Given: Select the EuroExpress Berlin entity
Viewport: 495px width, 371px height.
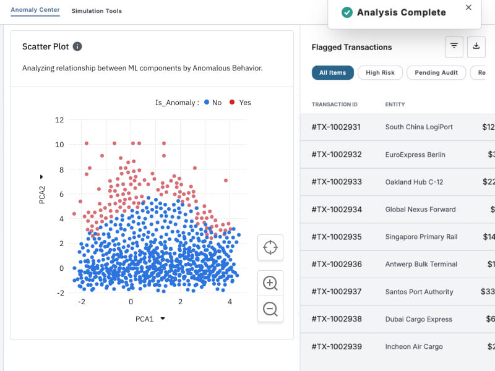Looking at the screenshot, I should click(x=415, y=155).
